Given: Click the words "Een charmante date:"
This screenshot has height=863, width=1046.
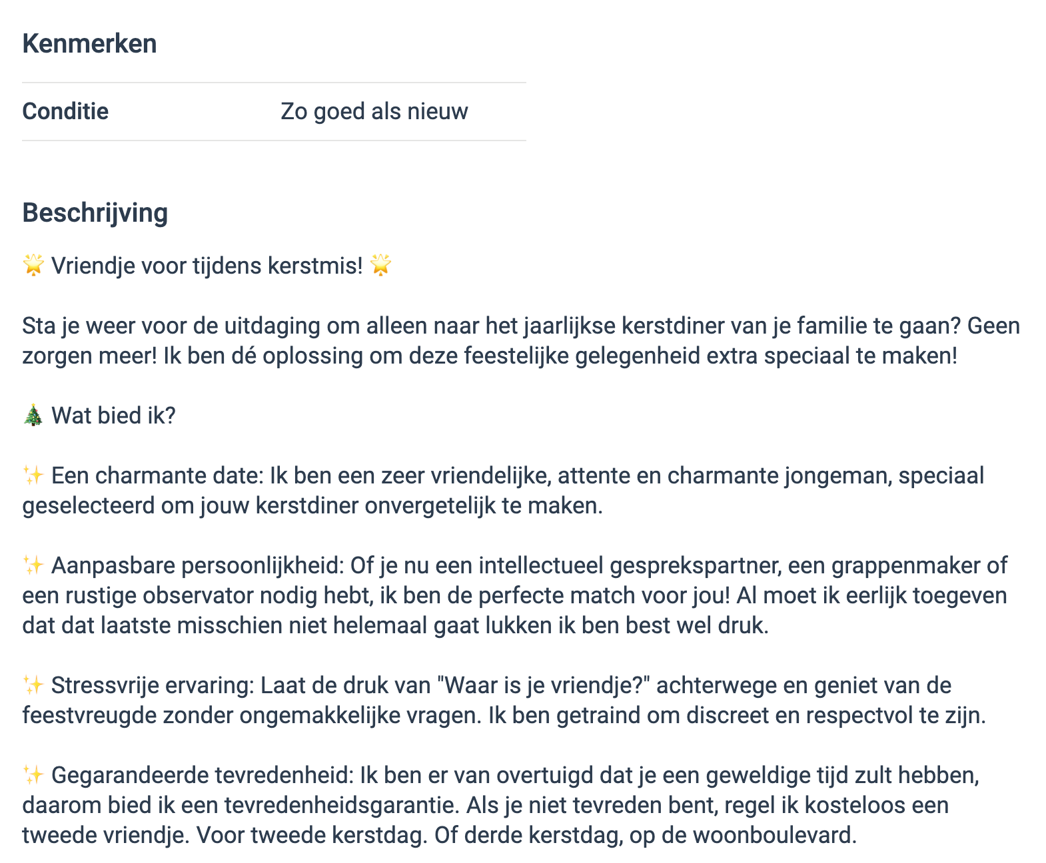Looking at the screenshot, I should pyautogui.click(x=158, y=475).
